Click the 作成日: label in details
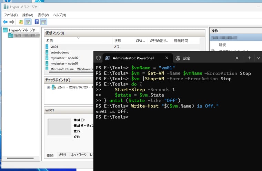This screenshot has width=262, height=171. point(79,120)
